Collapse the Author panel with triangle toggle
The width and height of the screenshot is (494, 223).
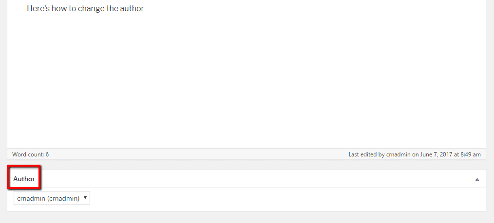click(x=477, y=179)
